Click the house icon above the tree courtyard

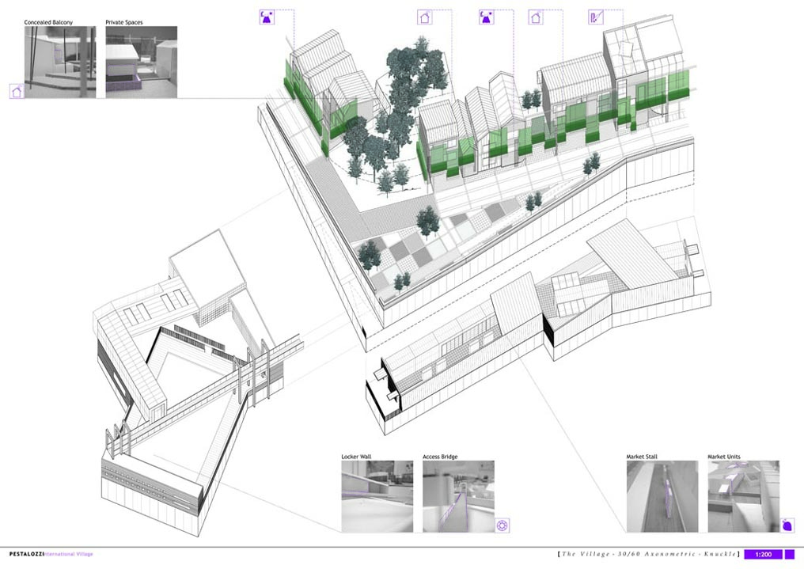[x=425, y=17]
